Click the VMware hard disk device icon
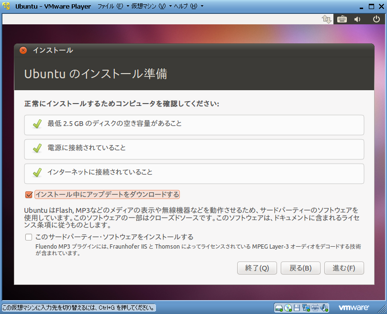This screenshot has height=314, width=387. pos(279,308)
